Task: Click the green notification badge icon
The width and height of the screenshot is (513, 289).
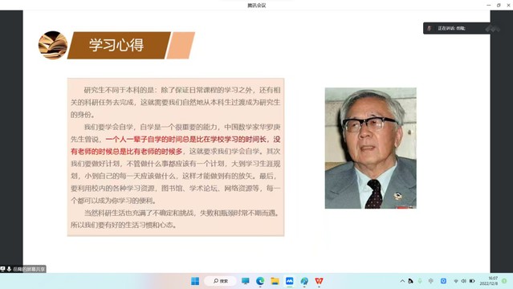Action: (504, 281)
